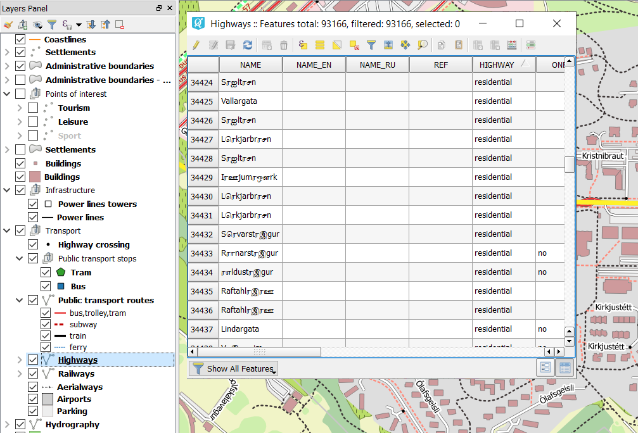Click the reload table icon

248,45
